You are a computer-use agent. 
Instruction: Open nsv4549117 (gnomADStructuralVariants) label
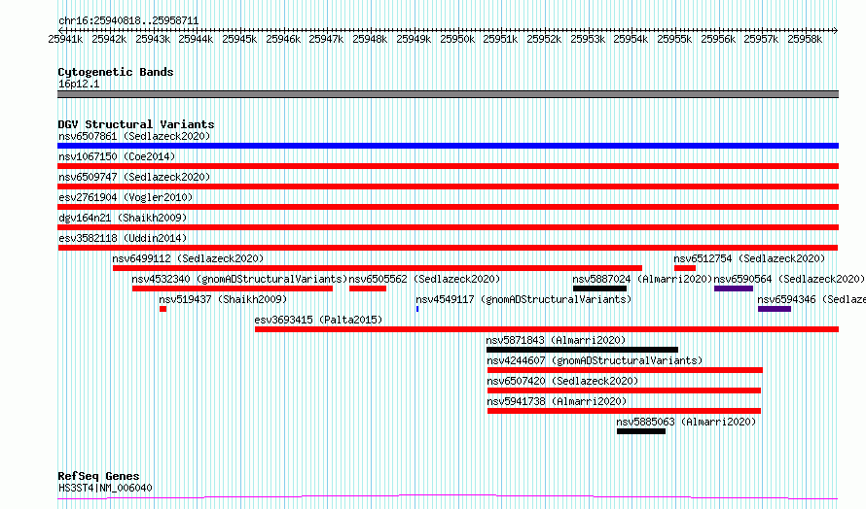pos(523,299)
